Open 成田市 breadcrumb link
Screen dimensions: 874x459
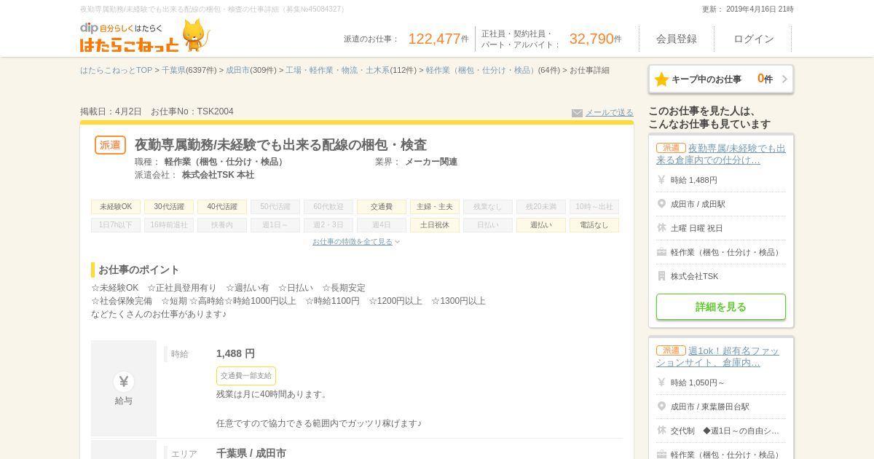tap(237, 71)
